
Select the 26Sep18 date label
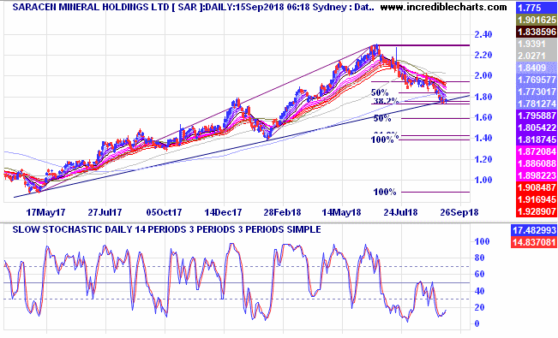pyautogui.click(x=459, y=212)
